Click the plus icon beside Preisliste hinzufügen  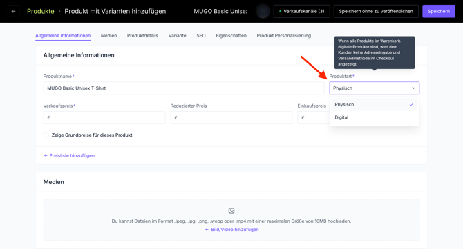tap(46, 156)
